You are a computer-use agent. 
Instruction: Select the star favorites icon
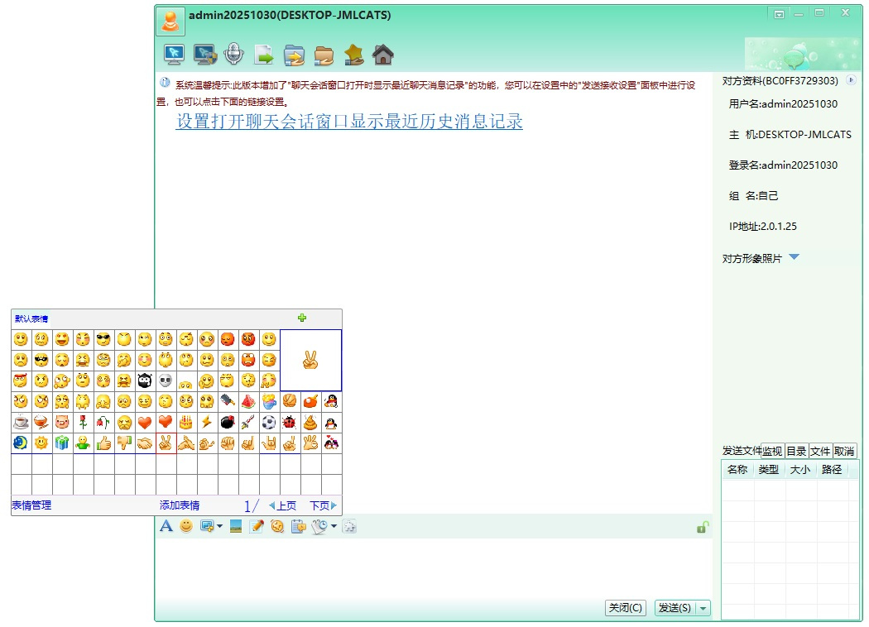click(353, 55)
